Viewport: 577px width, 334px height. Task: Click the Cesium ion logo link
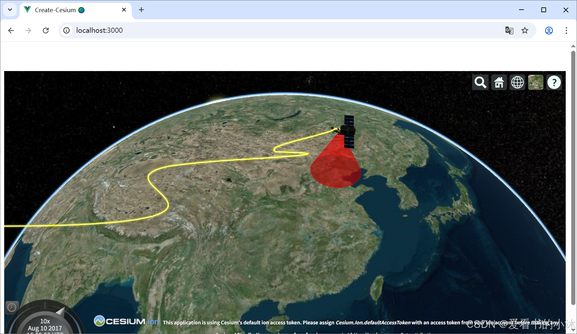[126, 321]
